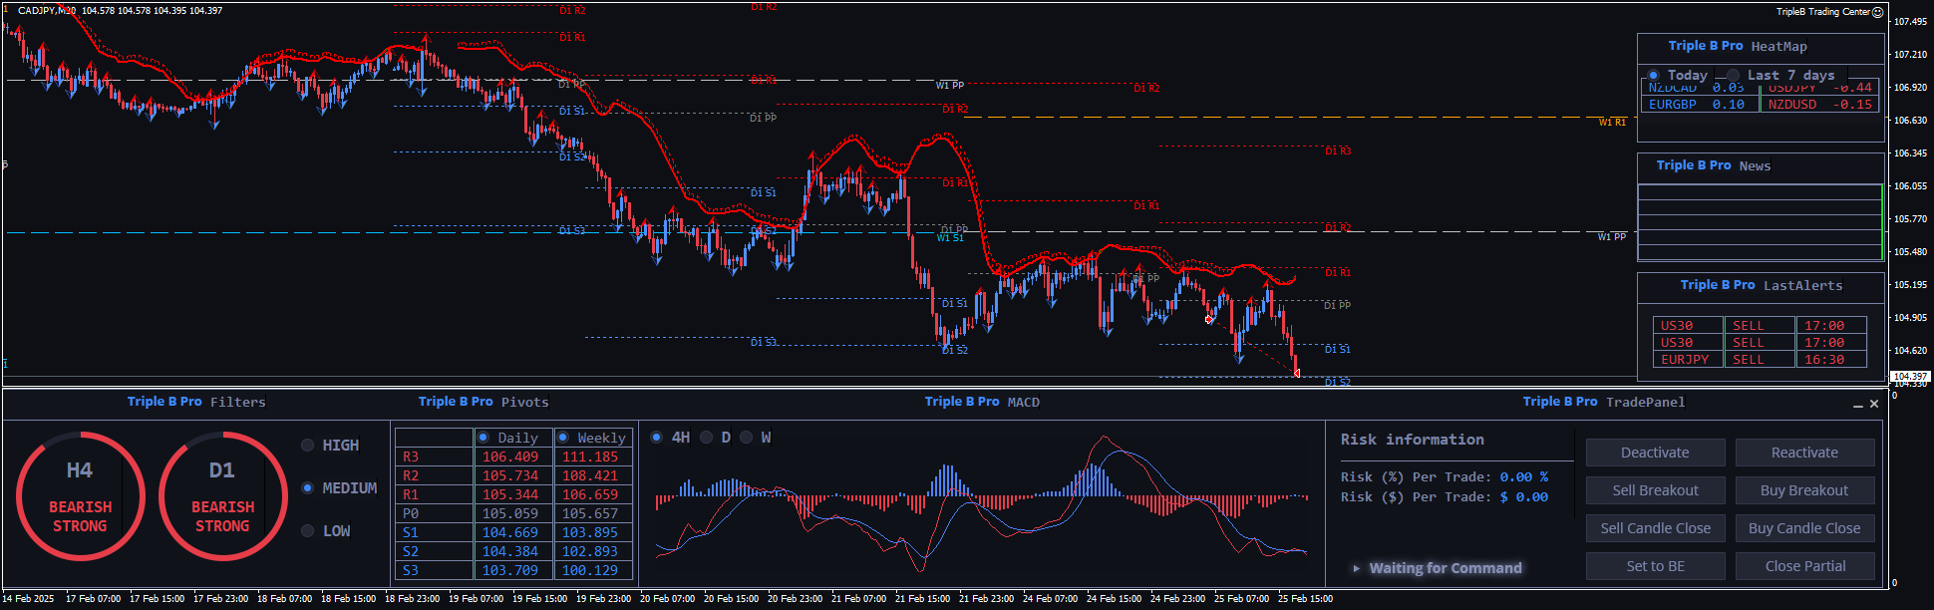This screenshot has height=610, width=1934.
Task: Select the HIGH filter radio button
Action: coord(308,446)
